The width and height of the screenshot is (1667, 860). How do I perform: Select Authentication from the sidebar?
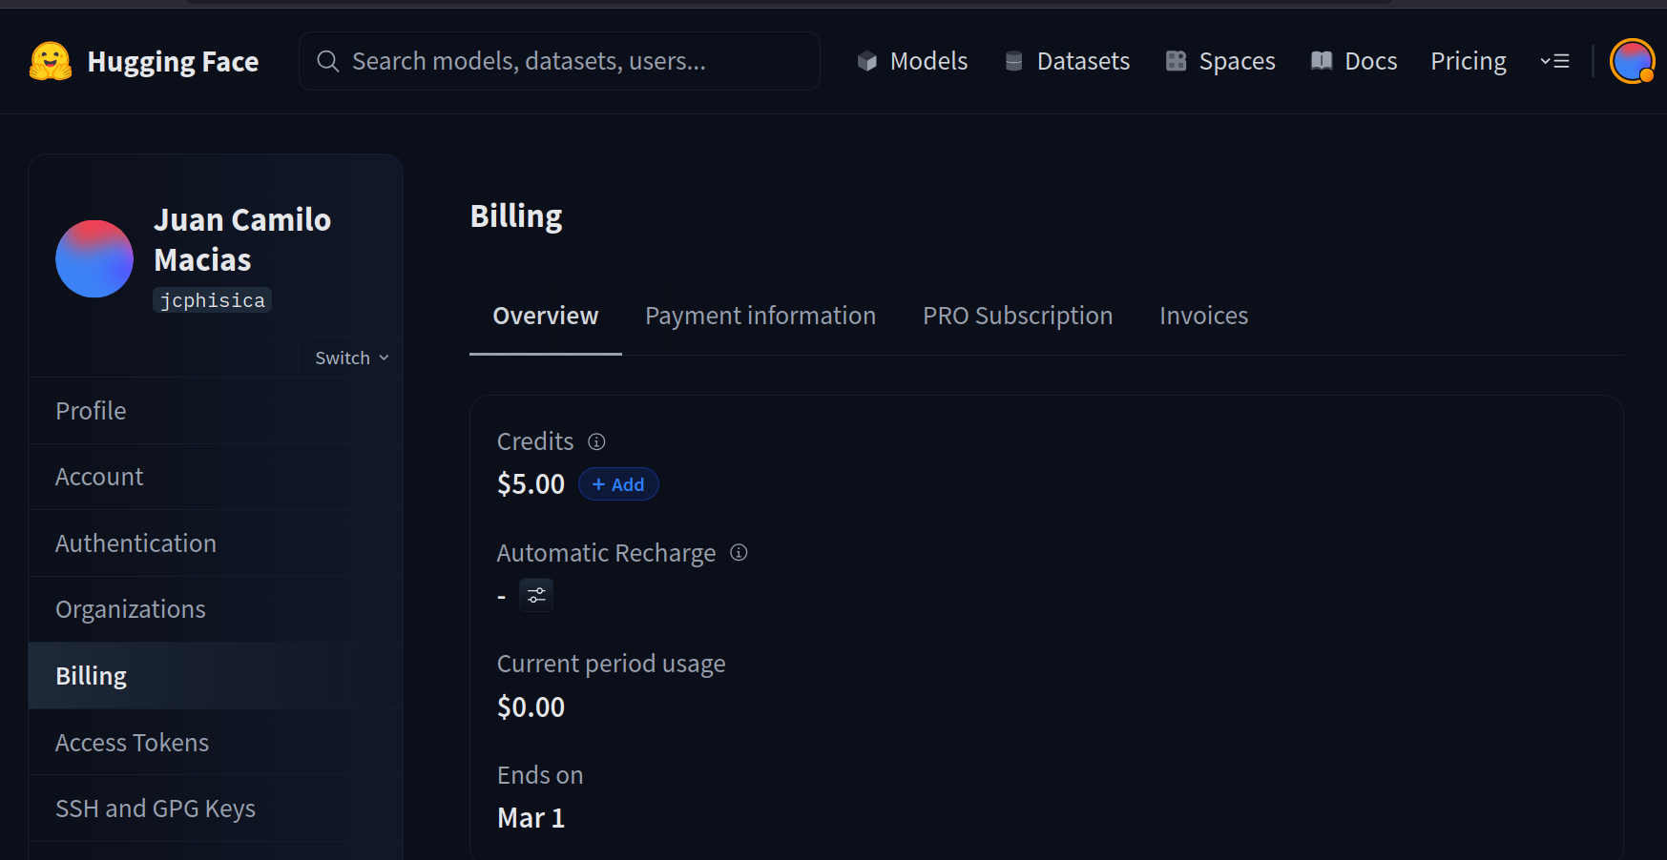click(135, 543)
